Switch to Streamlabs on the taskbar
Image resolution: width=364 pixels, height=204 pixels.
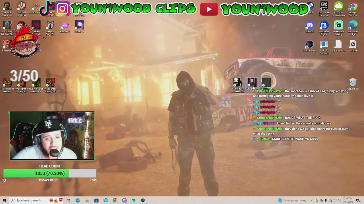point(134,200)
